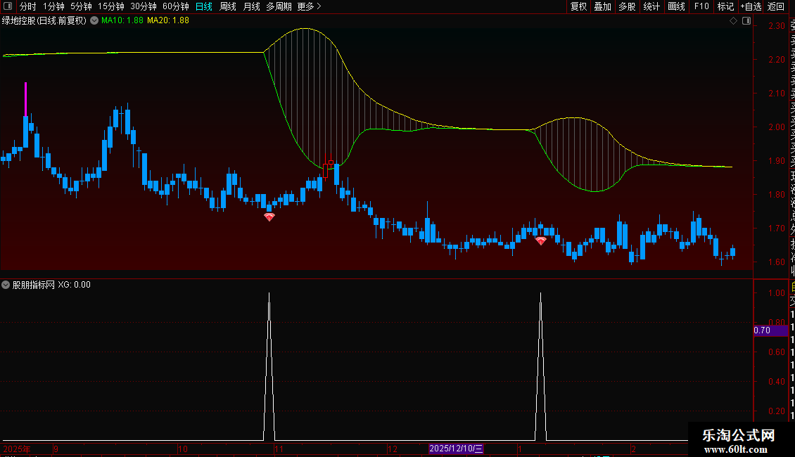Switch to the 分时 timeframe tab
Image resolution: width=795 pixels, height=457 pixels.
click(x=28, y=6)
